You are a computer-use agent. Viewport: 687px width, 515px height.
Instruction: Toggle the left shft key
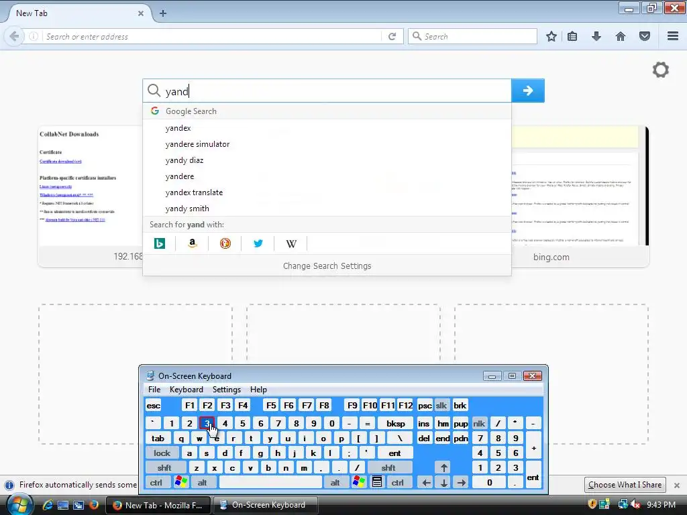[164, 468]
